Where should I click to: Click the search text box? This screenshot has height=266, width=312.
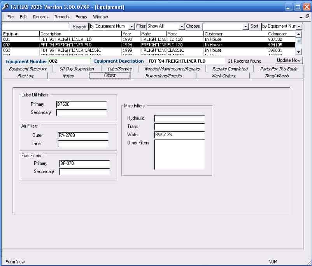36,26
